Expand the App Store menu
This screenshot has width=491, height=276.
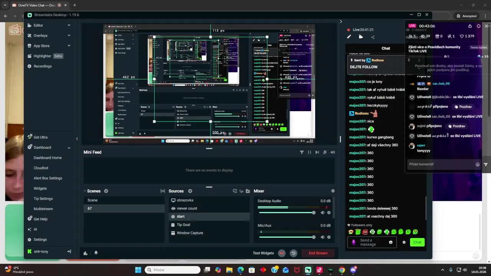(x=49, y=46)
